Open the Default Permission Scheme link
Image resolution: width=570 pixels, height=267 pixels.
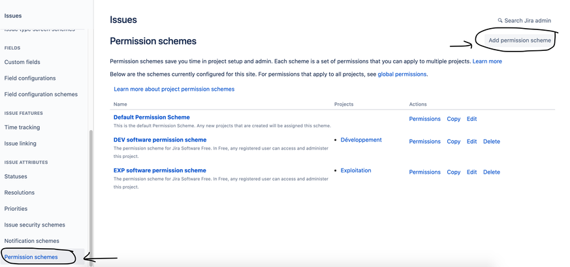coord(151,118)
